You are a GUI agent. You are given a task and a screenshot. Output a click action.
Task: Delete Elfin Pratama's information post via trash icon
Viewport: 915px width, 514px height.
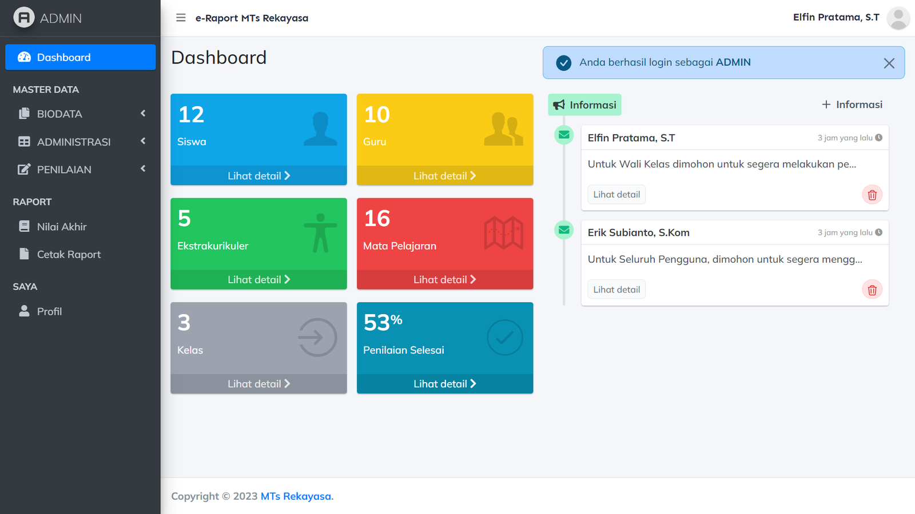tap(872, 195)
